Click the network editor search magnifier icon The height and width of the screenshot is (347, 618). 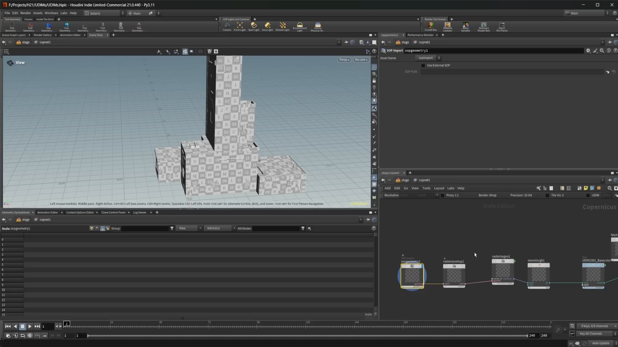pos(609,188)
